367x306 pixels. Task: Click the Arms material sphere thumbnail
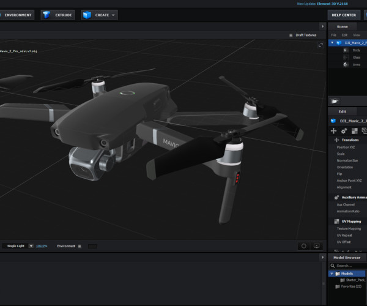pyautogui.click(x=346, y=65)
